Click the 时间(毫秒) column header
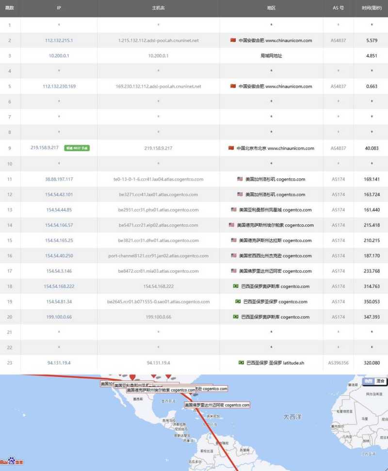This screenshot has height=471, width=388. point(372,8)
